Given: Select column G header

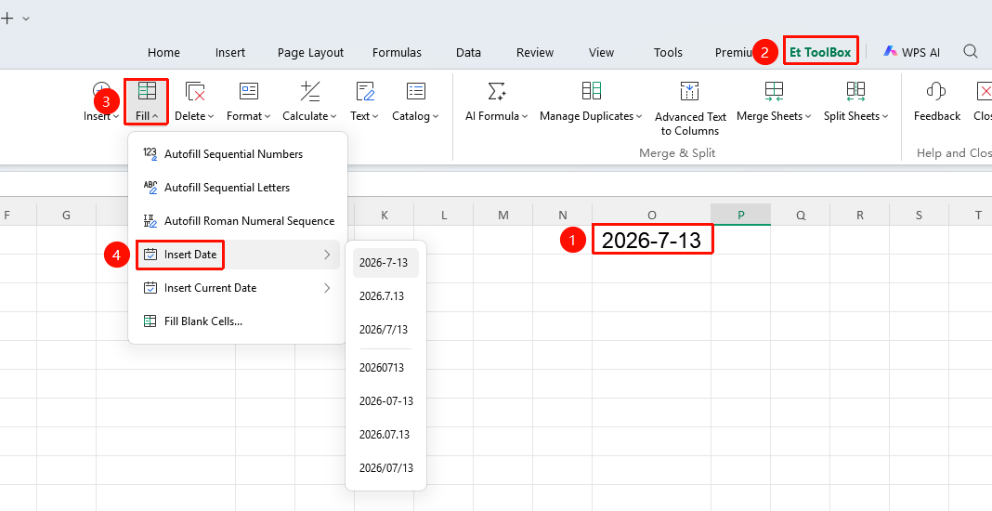Looking at the screenshot, I should click(x=67, y=216).
